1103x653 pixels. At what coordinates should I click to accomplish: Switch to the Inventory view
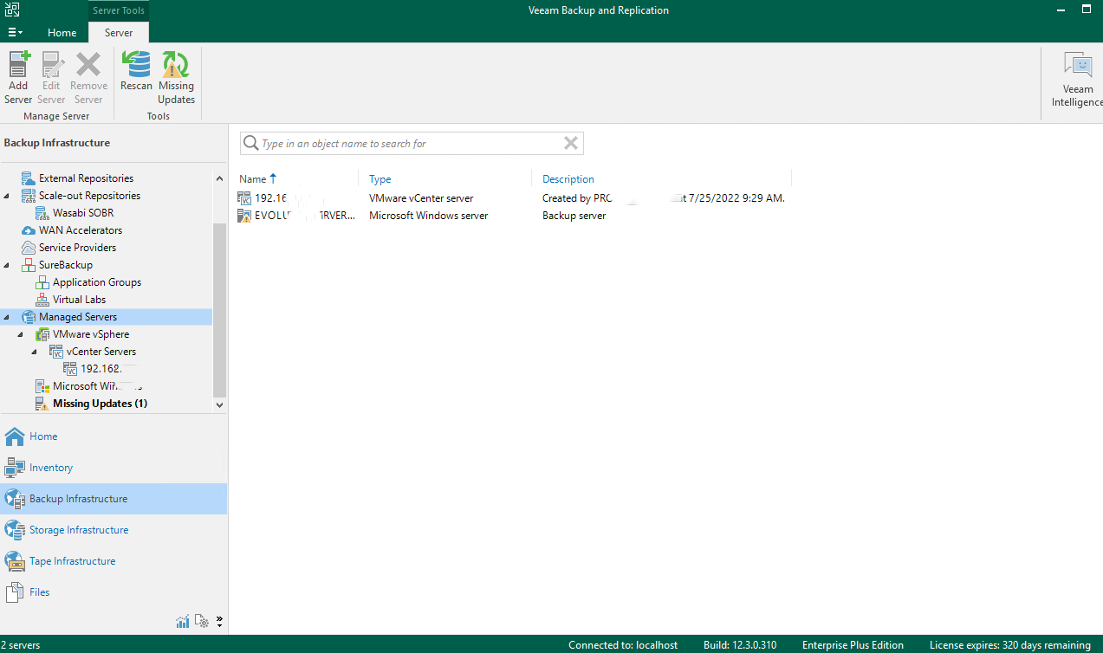click(50, 468)
